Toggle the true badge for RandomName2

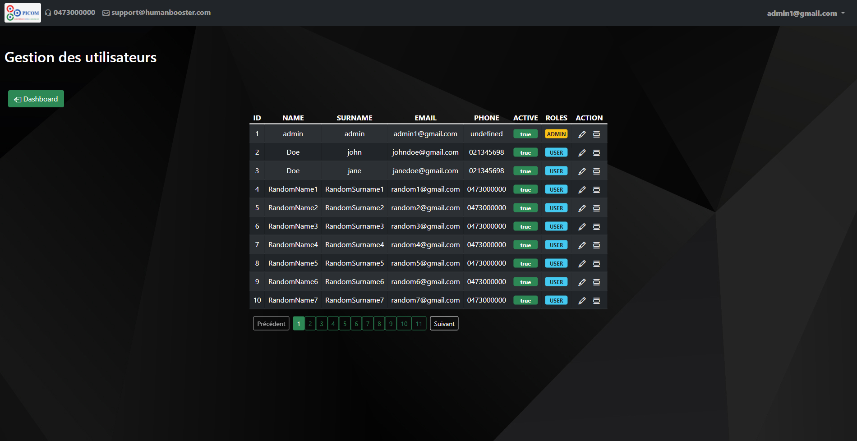pos(525,208)
